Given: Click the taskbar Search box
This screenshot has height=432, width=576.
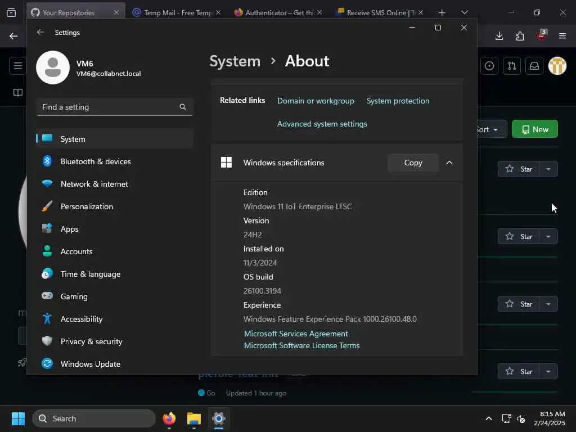Looking at the screenshot, I should 94,418.
